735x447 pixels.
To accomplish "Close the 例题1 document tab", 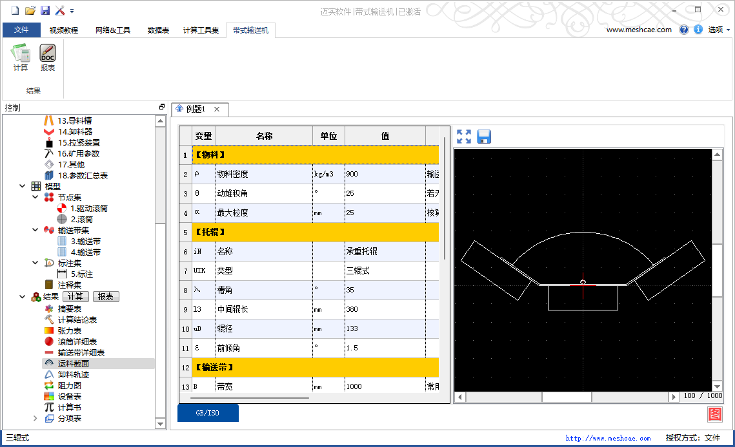I will point(217,109).
